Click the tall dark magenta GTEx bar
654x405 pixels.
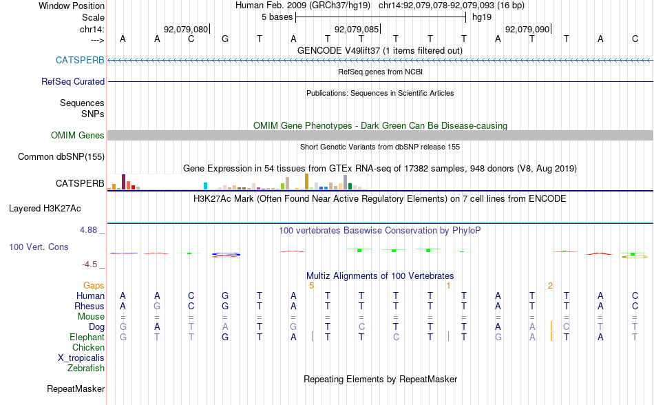(x=123, y=182)
